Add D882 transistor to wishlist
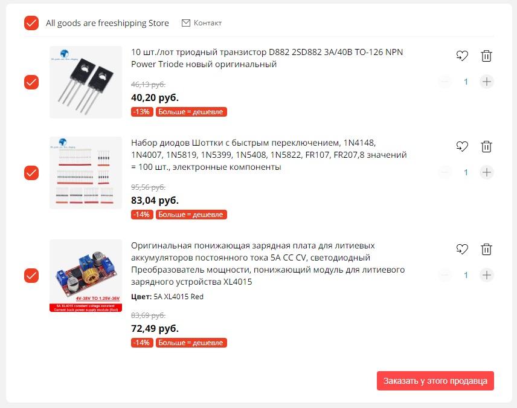The image size is (517, 408). pos(462,56)
